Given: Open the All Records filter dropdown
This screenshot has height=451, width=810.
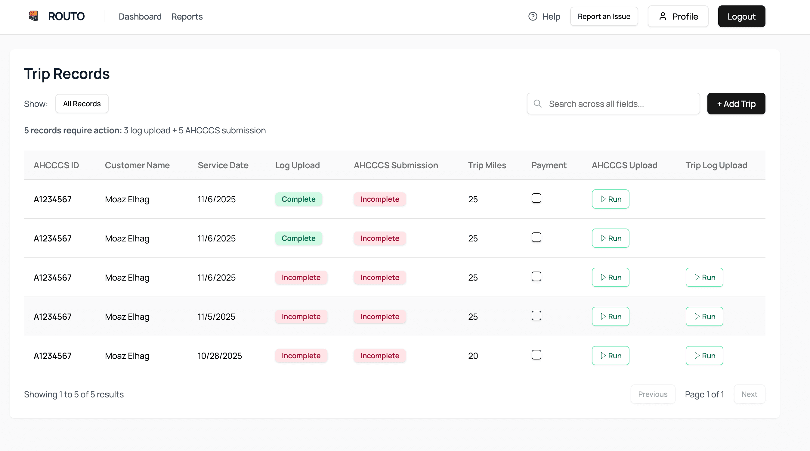Looking at the screenshot, I should (x=82, y=104).
